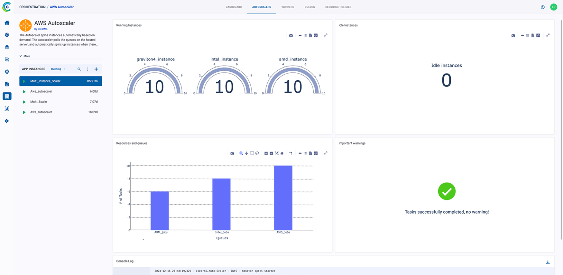
Task: Toggle spike lines in Resources chart
Action: (291, 153)
